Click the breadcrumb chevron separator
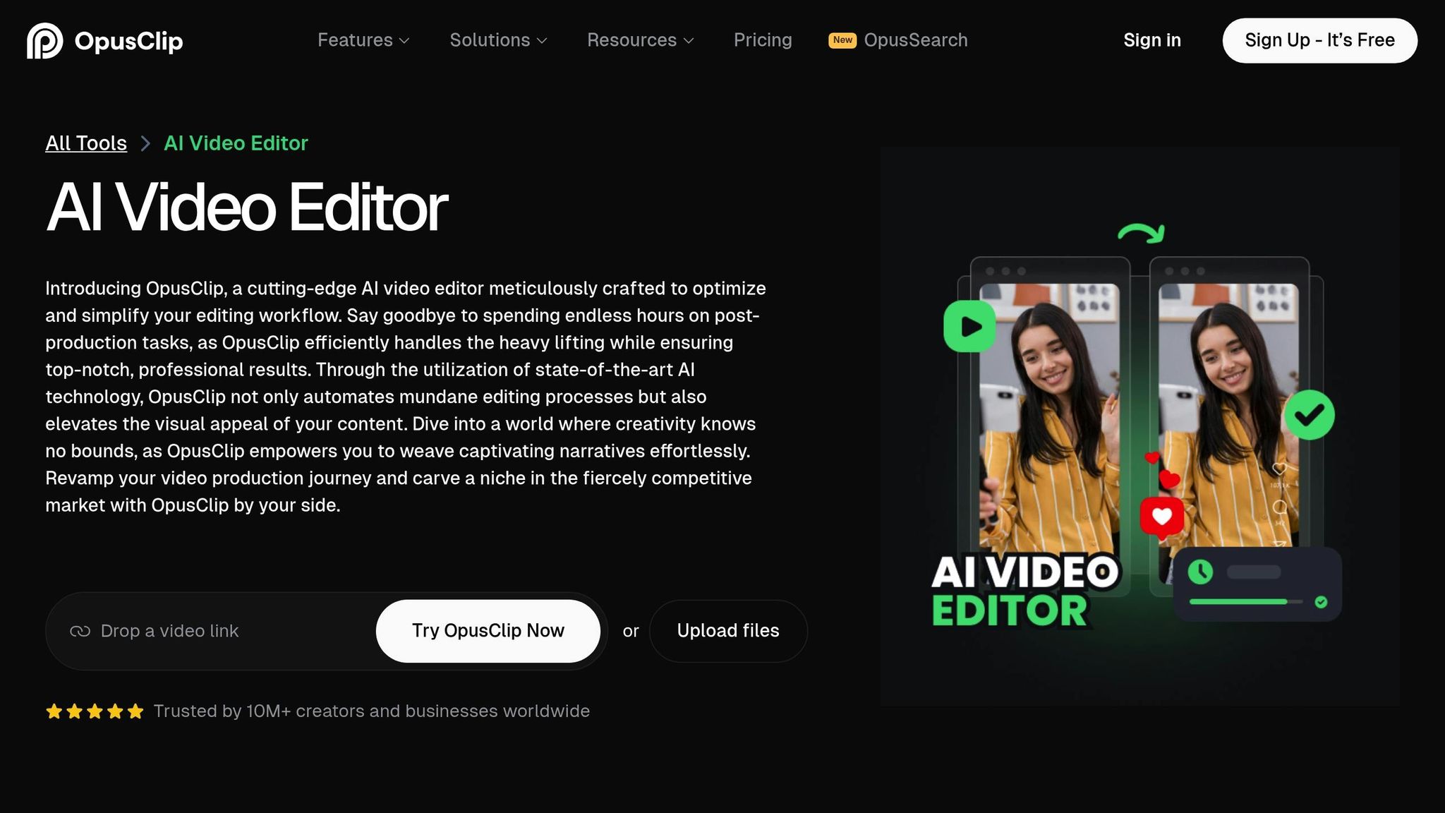The width and height of the screenshot is (1445, 813). pos(145,143)
